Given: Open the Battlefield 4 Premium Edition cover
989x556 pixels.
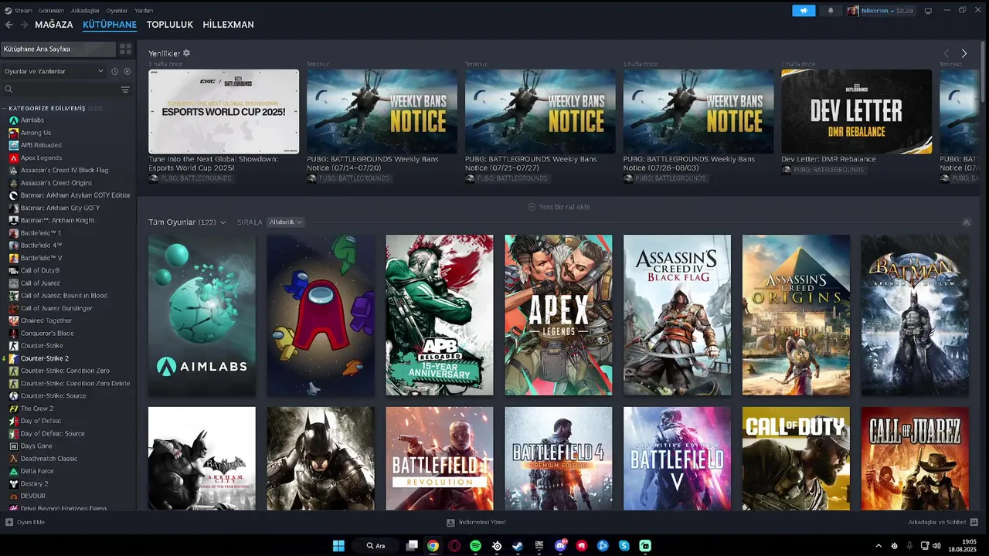Looking at the screenshot, I should click(x=559, y=459).
